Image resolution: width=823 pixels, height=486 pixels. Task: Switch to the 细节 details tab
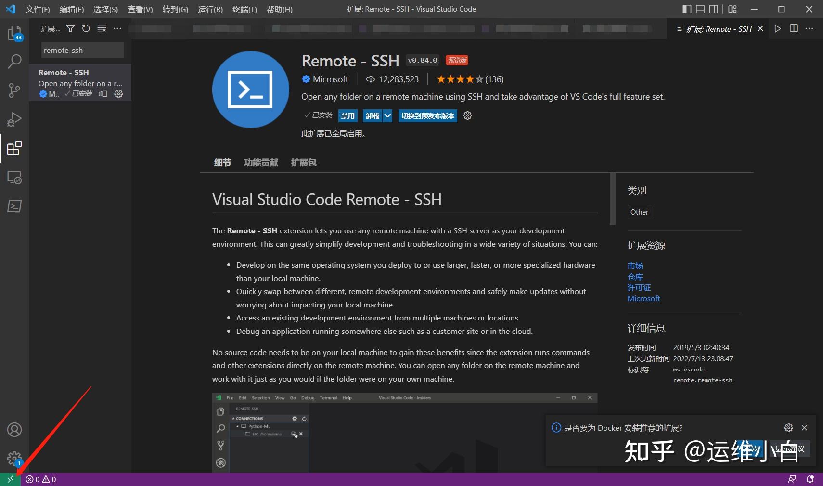pos(222,163)
